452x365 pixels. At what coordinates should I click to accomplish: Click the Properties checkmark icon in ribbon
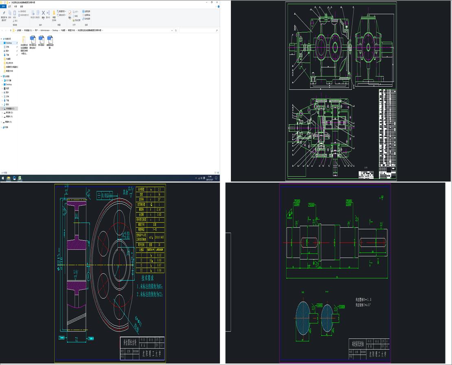click(x=70, y=13)
